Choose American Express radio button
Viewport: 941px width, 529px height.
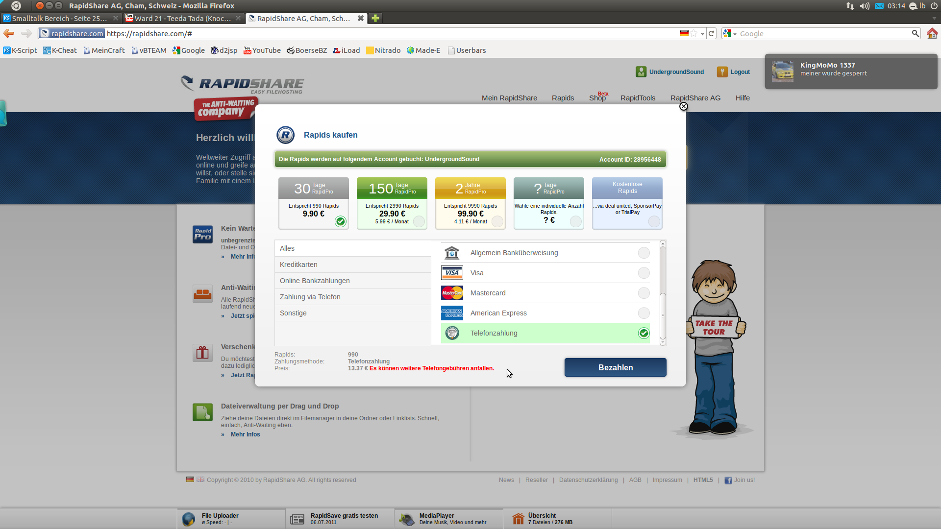click(644, 313)
